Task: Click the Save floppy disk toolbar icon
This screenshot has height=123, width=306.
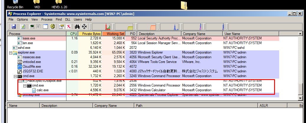Action: (14, 27)
